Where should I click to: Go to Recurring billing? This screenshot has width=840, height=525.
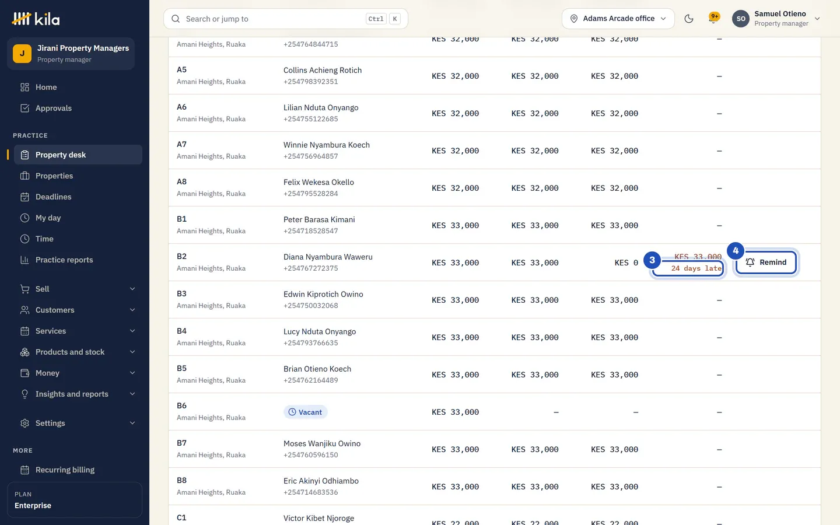coord(78,470)
